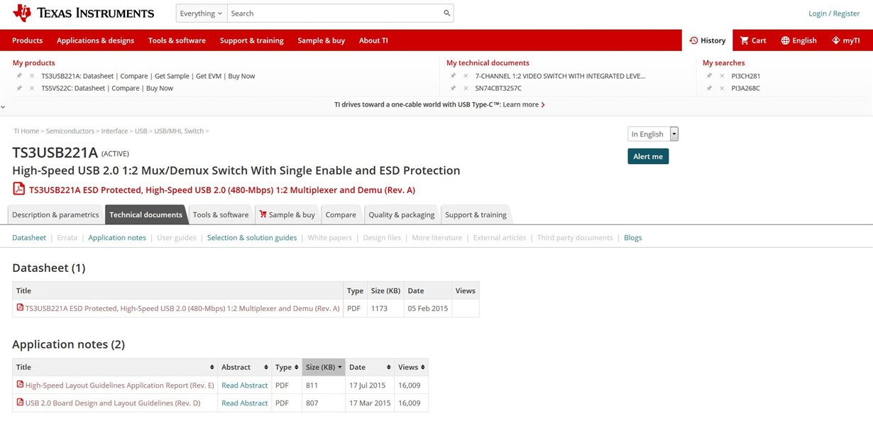Select the Technical documents tab
This screenshot has height=426, width=873.
[x=146, y=214]
